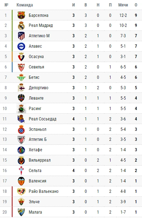This screenshot has width=142, height=219.
Task: Click the О points column header
Action: 136,5
